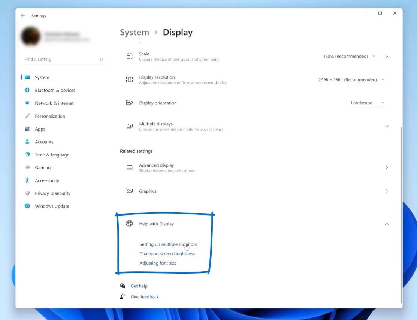
Task: Click Give feedback
Action: pyautogui.click(x=144, y=296)
